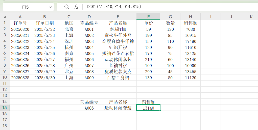This screenshot has height=130, width=258.
Task: Select the 杭州 region cell
Action: pos(69,47)
